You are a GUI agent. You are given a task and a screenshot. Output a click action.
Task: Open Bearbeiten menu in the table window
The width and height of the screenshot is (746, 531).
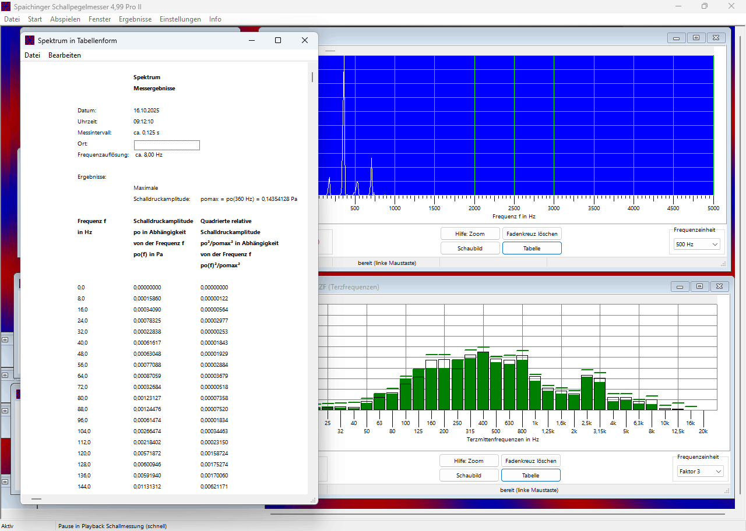click(x=65, y=55)
